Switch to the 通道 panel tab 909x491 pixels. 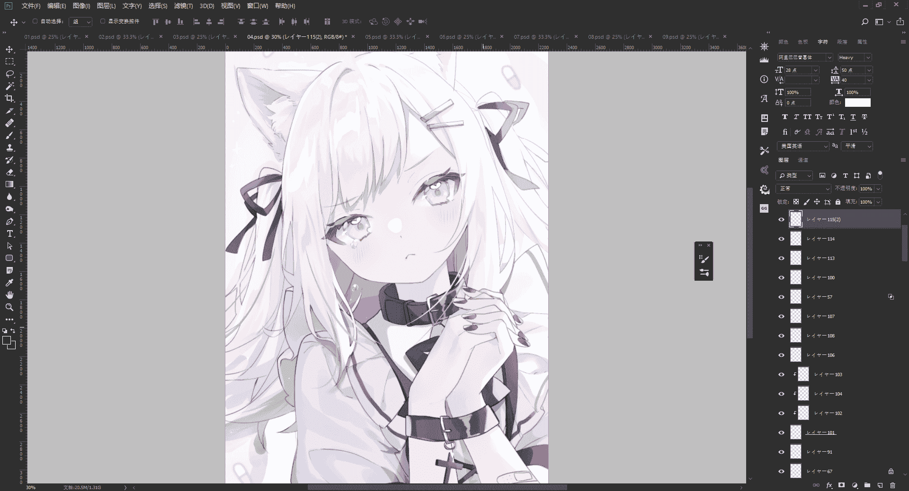click(803, 160)
